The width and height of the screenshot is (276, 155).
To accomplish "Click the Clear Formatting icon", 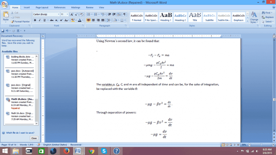I will coord(81,14).
